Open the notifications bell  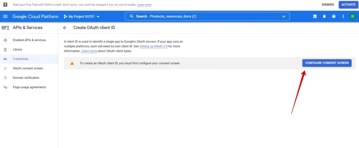pyautogui.click(x=324, y=16)
